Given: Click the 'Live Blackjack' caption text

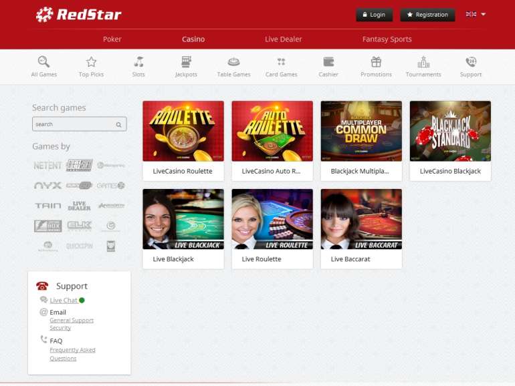Looking at the screenshot, I should pos(173,259).
